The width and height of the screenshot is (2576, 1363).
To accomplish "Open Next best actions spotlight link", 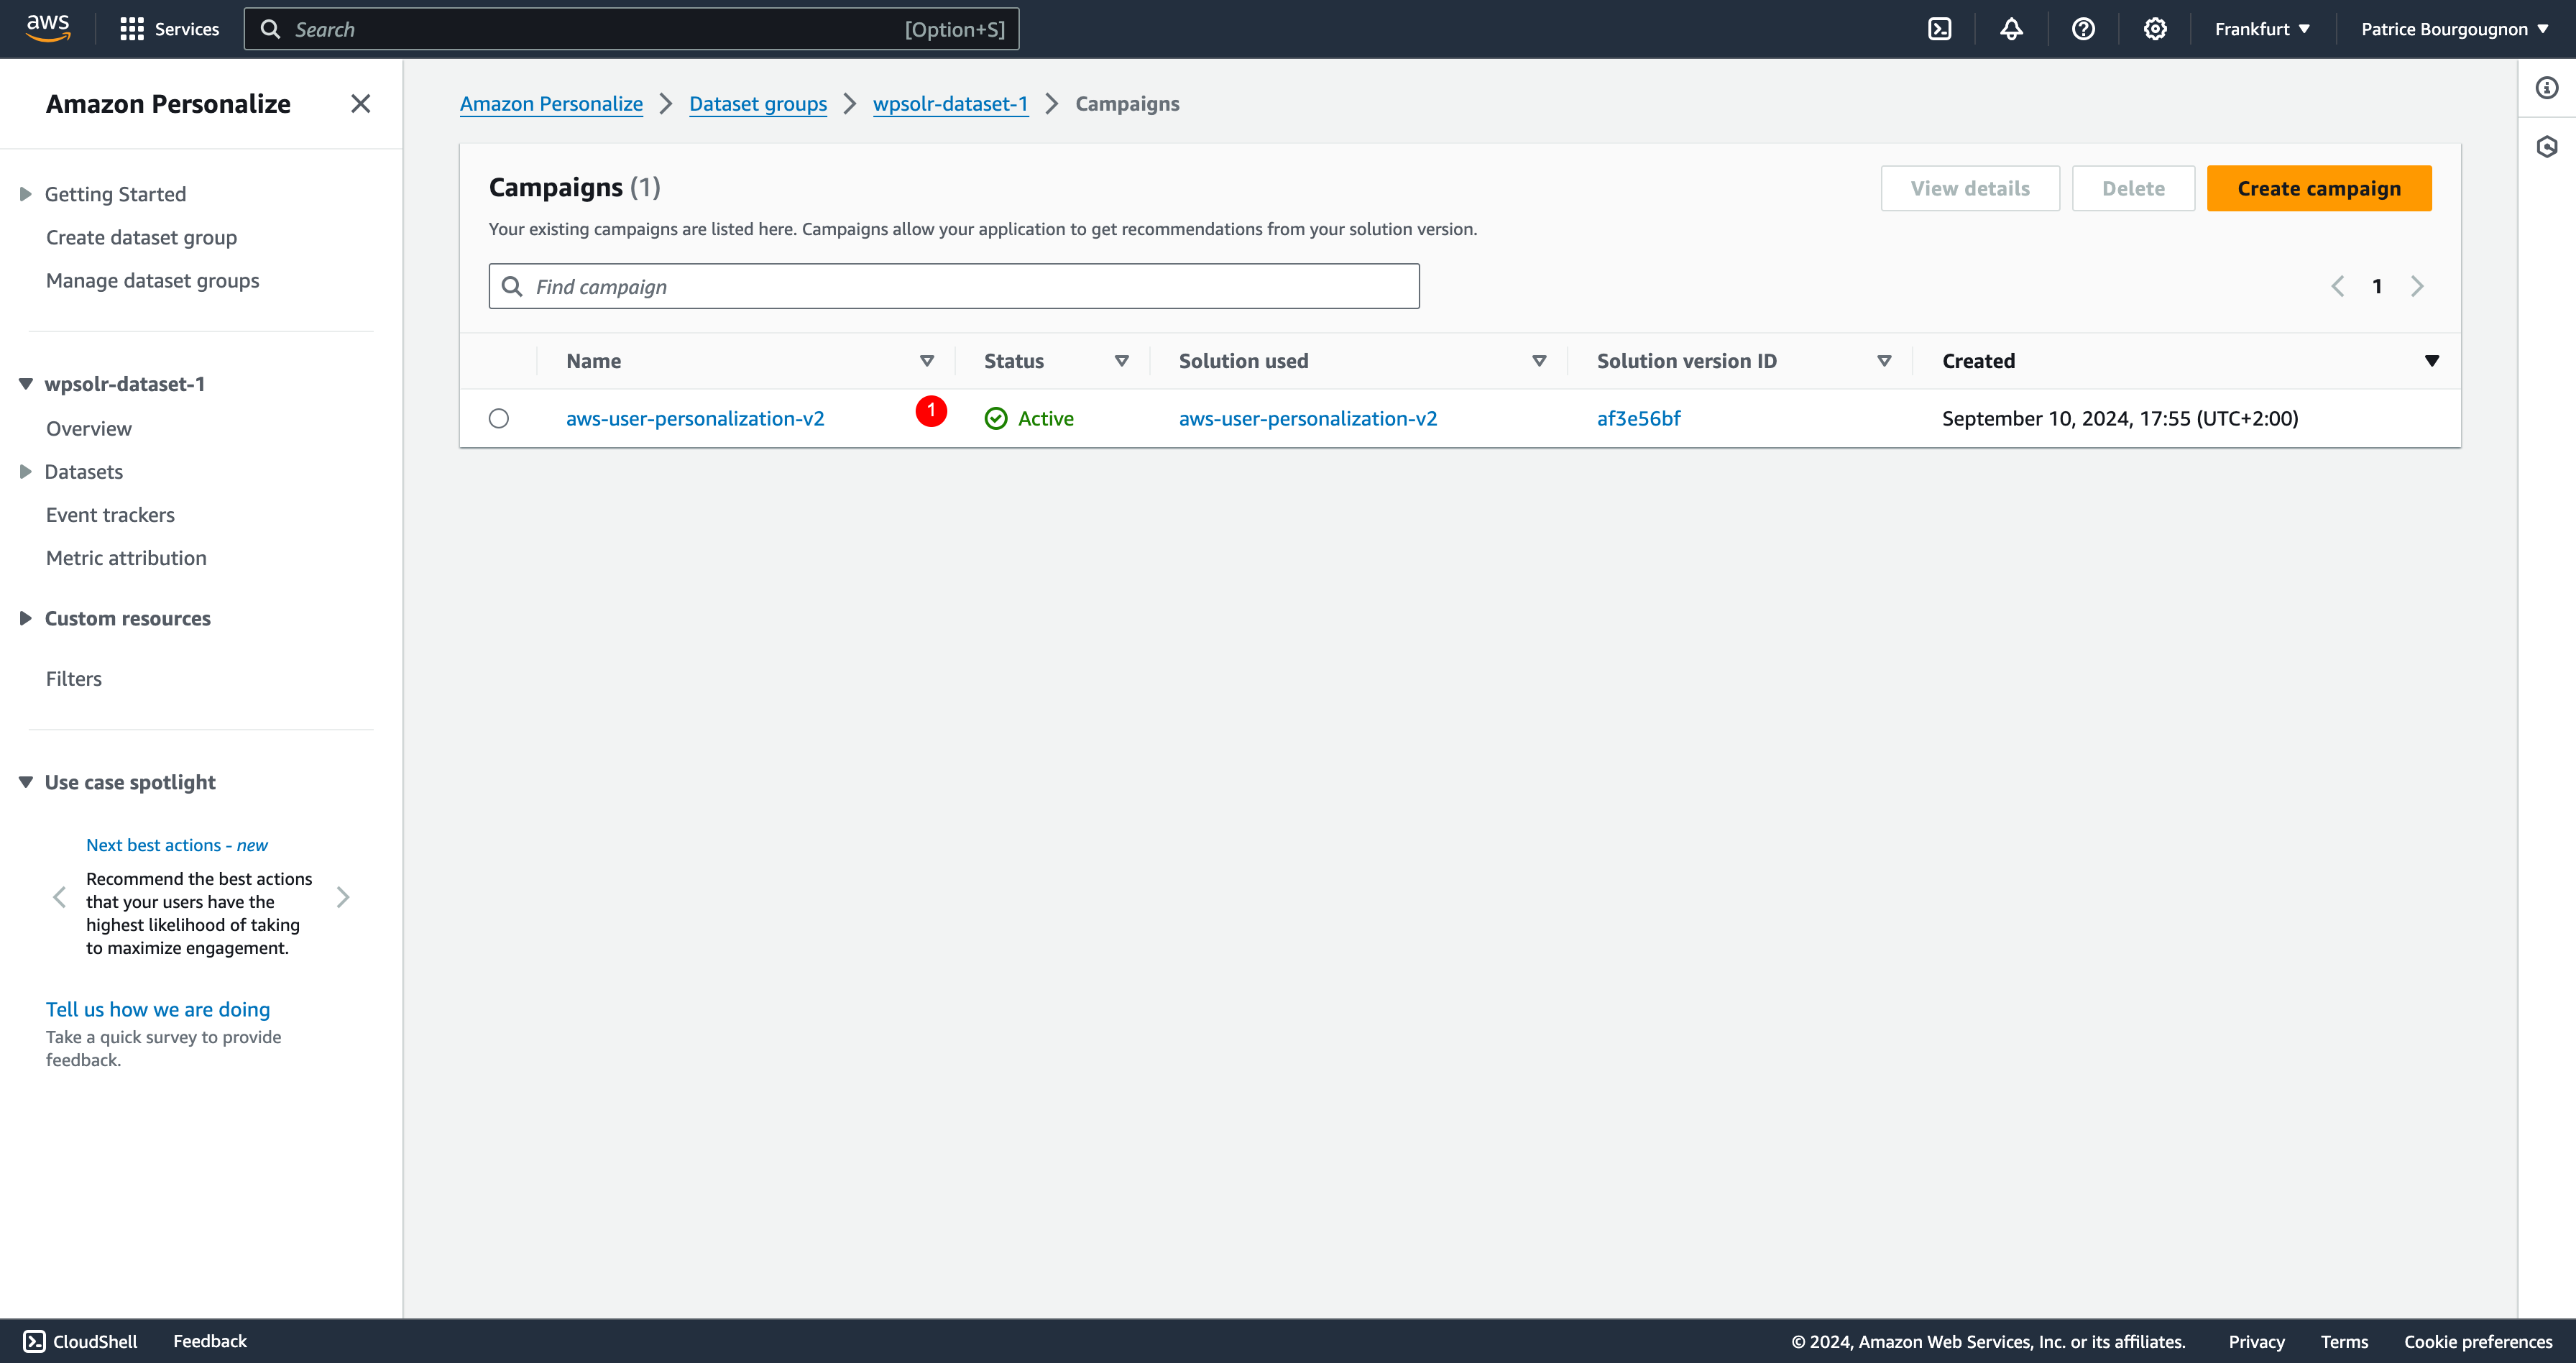I will tap(177, 845).
